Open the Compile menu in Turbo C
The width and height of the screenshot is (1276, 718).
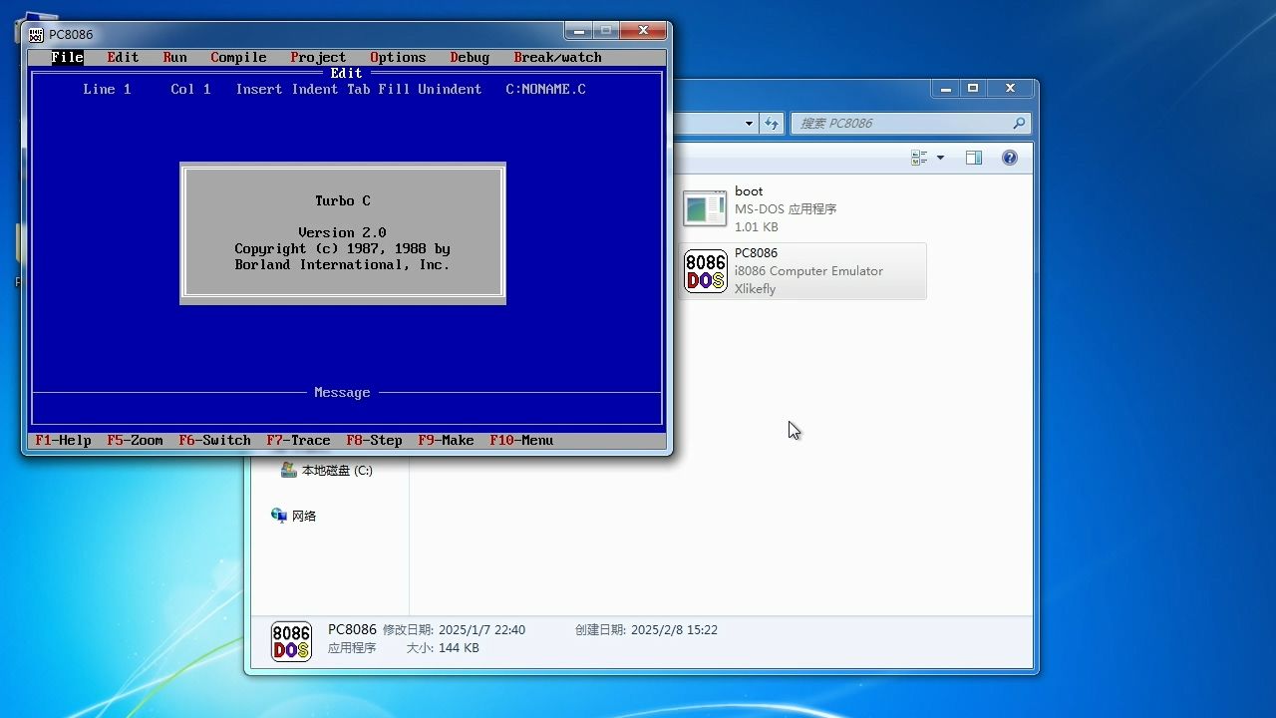239,58
